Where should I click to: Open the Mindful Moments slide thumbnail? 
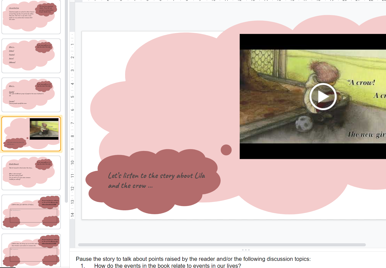(31, 173)
